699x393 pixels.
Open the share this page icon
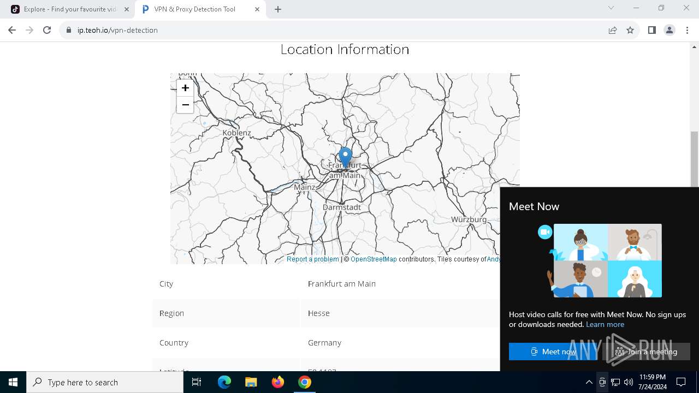613,30
